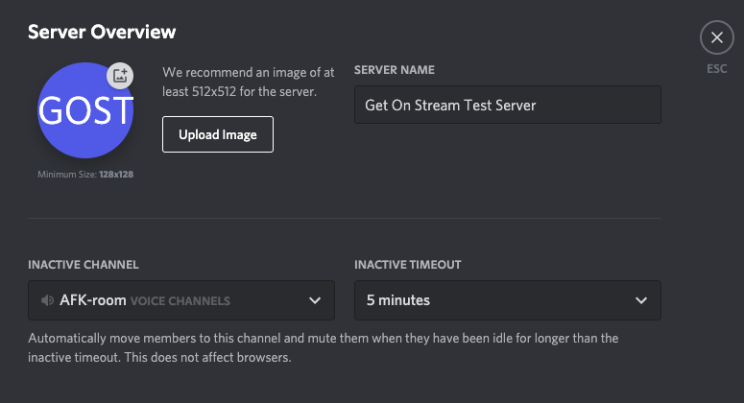Click the add-image badge on server avatar
The height and width of the screenshot is (403, 744).
pyautogui.click(x=119, y=75)
